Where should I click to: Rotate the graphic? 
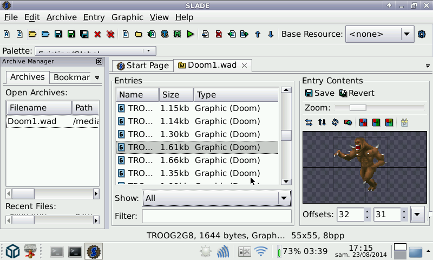334,122
